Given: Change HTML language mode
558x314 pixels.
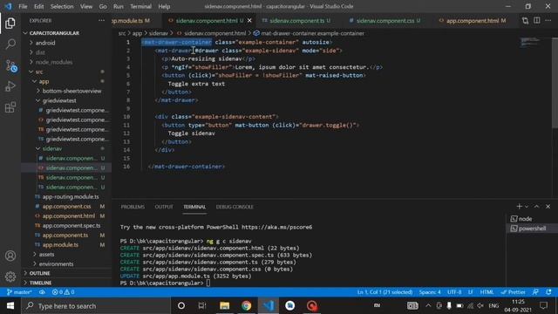Looking at the screenshot, I should coord(487,292).
